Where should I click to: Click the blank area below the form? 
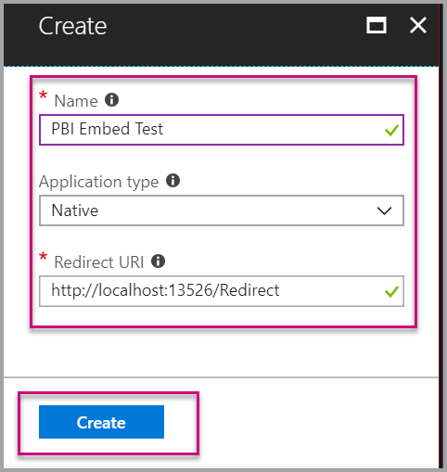222,352
